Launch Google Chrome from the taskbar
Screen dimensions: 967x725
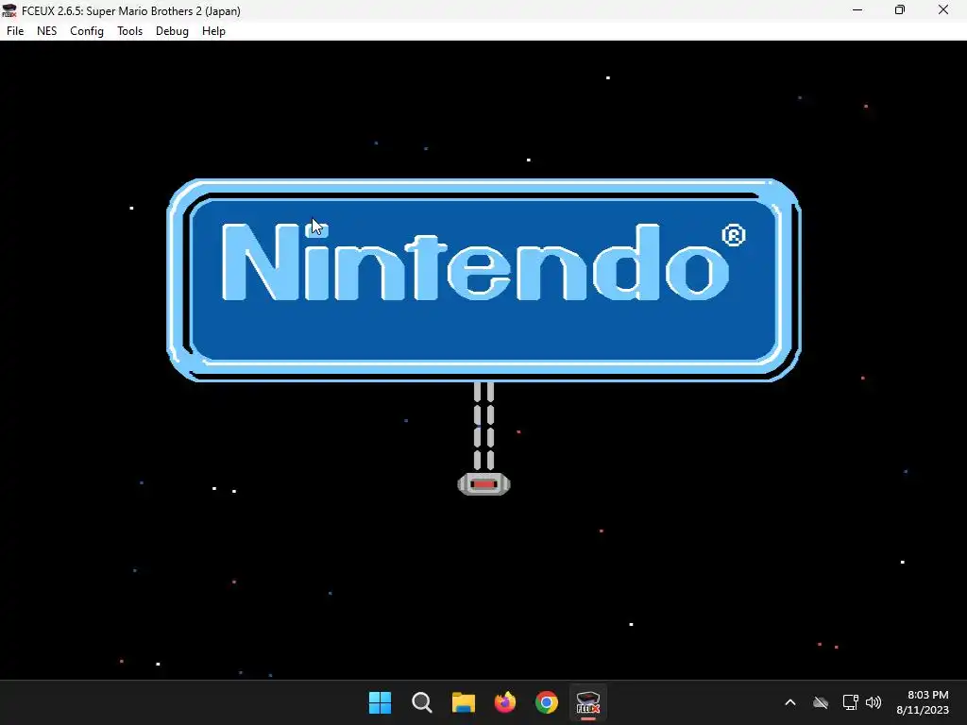(547, 702)
